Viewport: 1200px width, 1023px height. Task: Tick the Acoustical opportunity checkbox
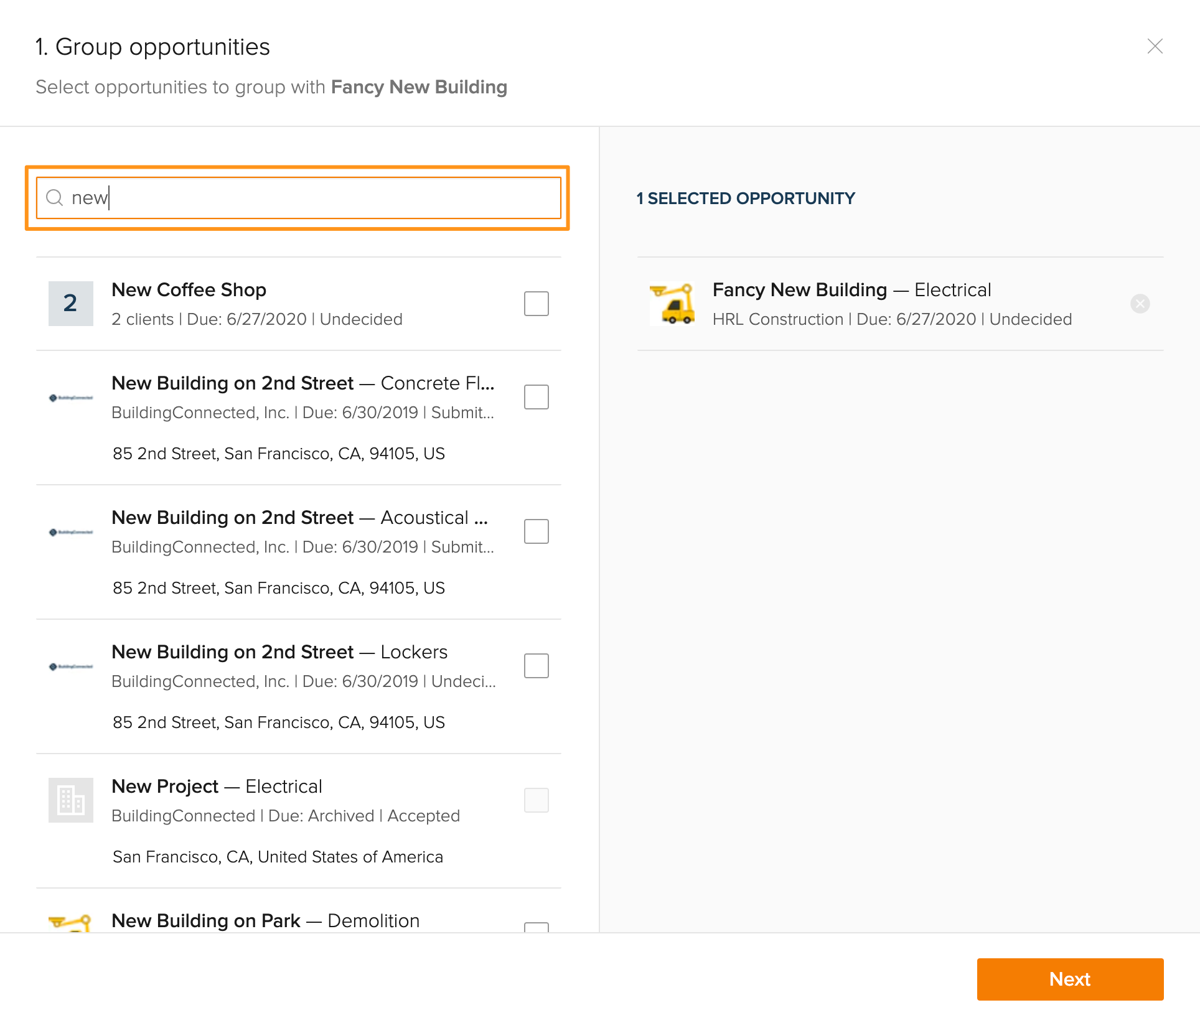(x=536, y=531)
